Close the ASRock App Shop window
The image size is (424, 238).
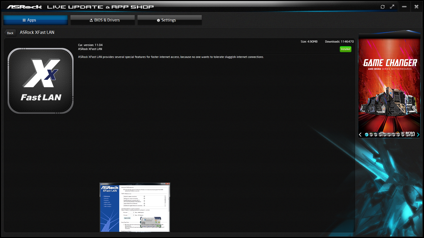click(417, 7)
